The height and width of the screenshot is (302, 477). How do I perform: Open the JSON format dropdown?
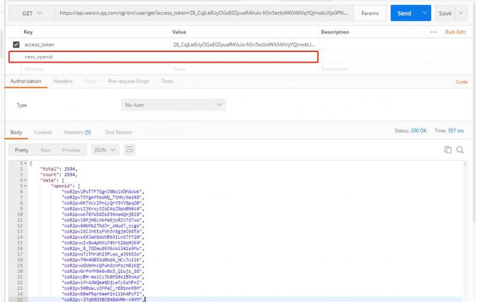[106, 150]
